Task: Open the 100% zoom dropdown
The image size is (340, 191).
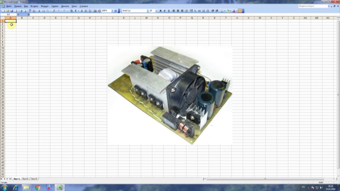Action: pyautogui.click(x=113, y=11)
